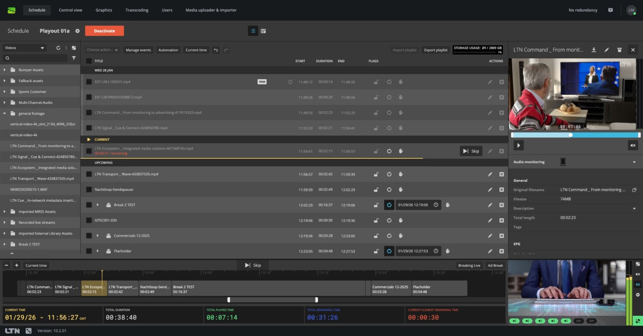Viewport: 643px width, 336px height.
Task: Open the Videos category dropdown
Action: tap(24, 48)
